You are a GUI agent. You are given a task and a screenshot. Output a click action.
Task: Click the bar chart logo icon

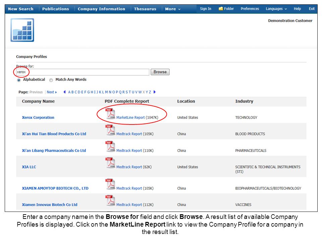[x=22, y=30]
